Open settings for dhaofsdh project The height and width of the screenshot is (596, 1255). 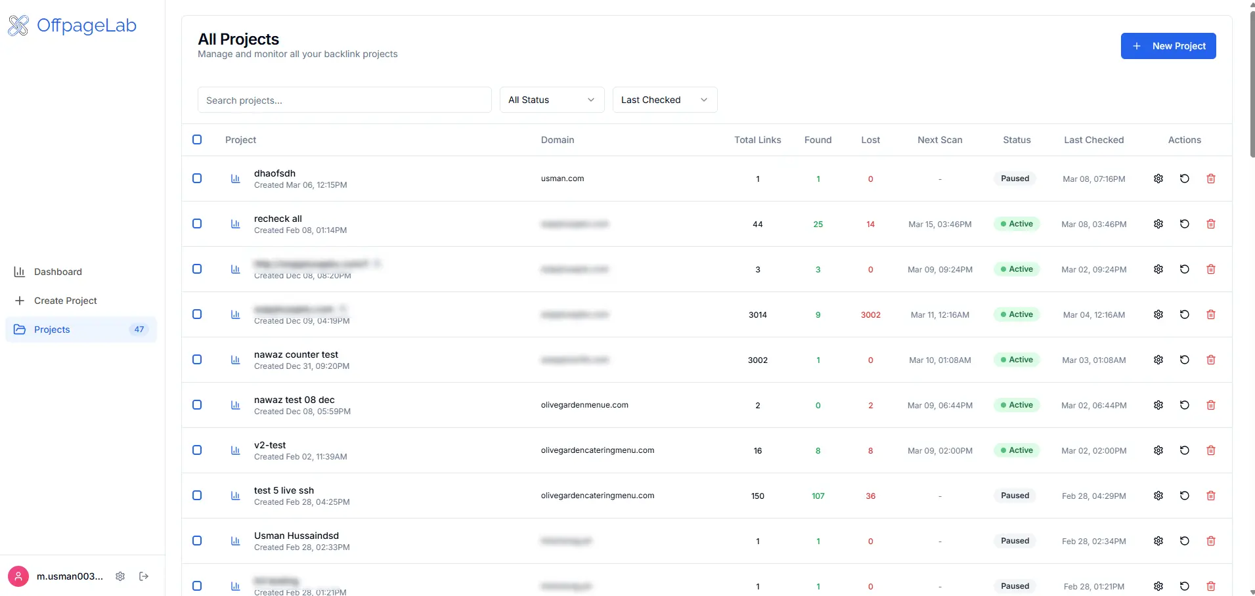1158,179
